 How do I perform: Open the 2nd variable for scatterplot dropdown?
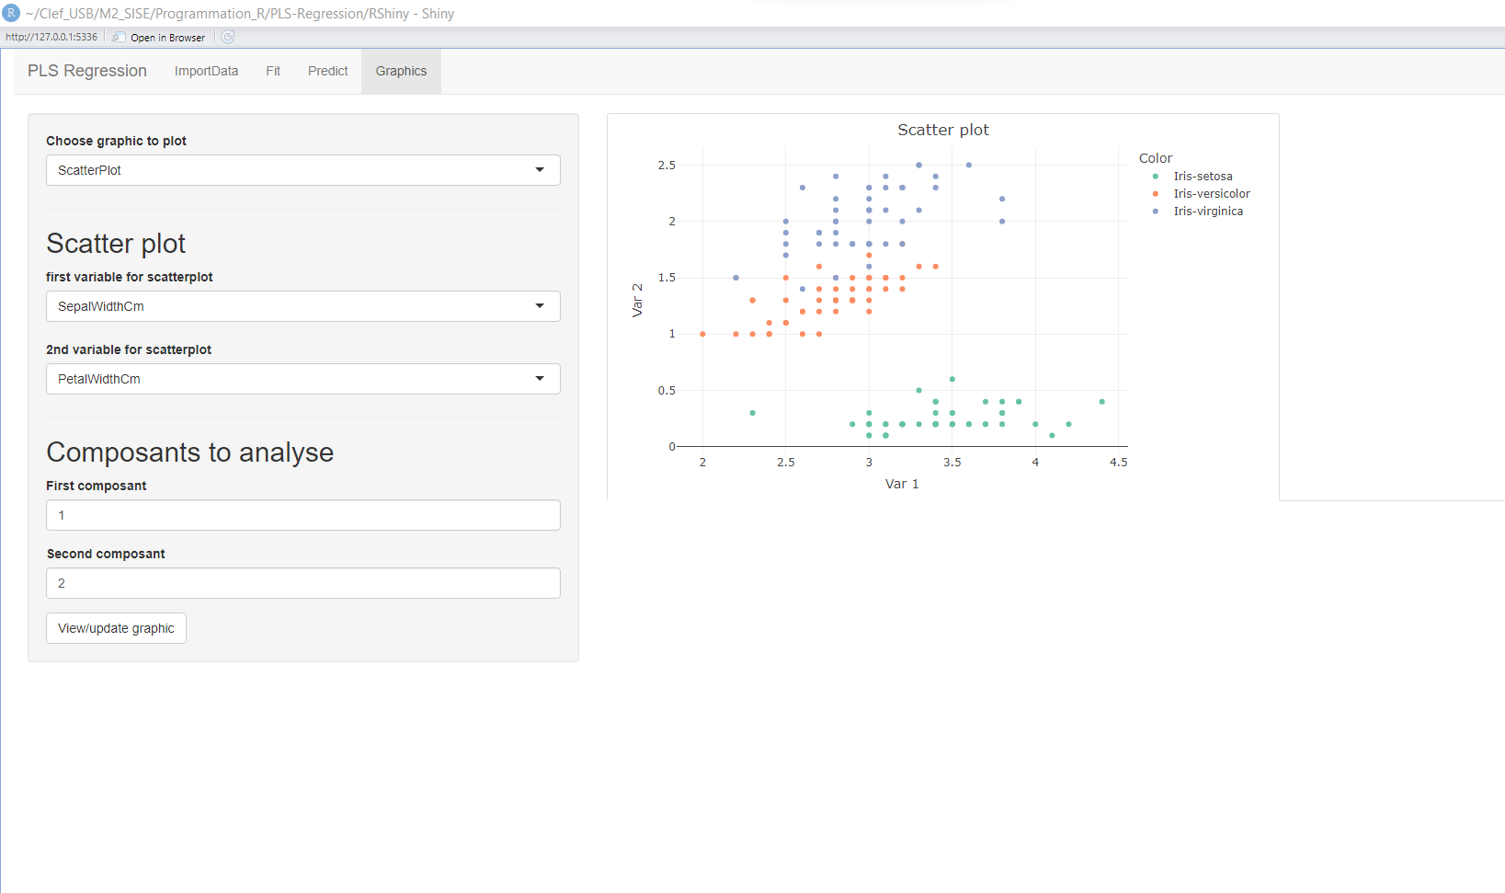pos(302,379)
